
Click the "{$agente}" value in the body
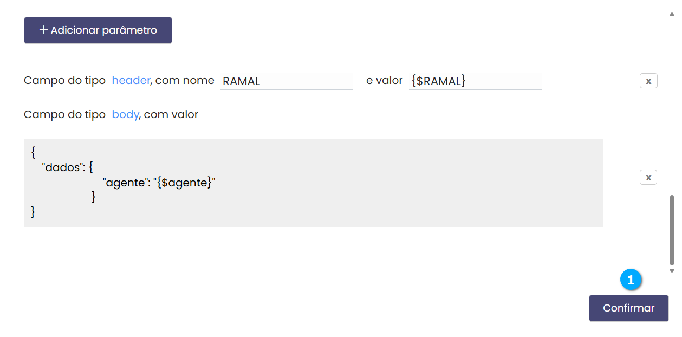pyautogui.click(x=184, y=183)
